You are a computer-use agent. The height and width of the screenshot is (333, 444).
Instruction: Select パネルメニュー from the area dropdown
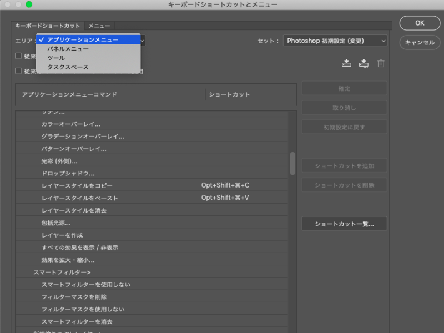(x=68, y=49)
